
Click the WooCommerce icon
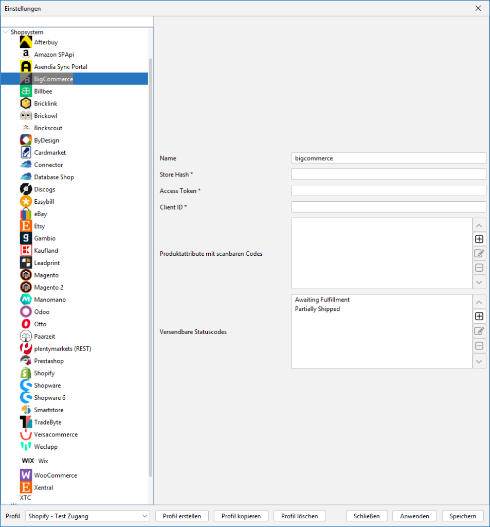26,475
